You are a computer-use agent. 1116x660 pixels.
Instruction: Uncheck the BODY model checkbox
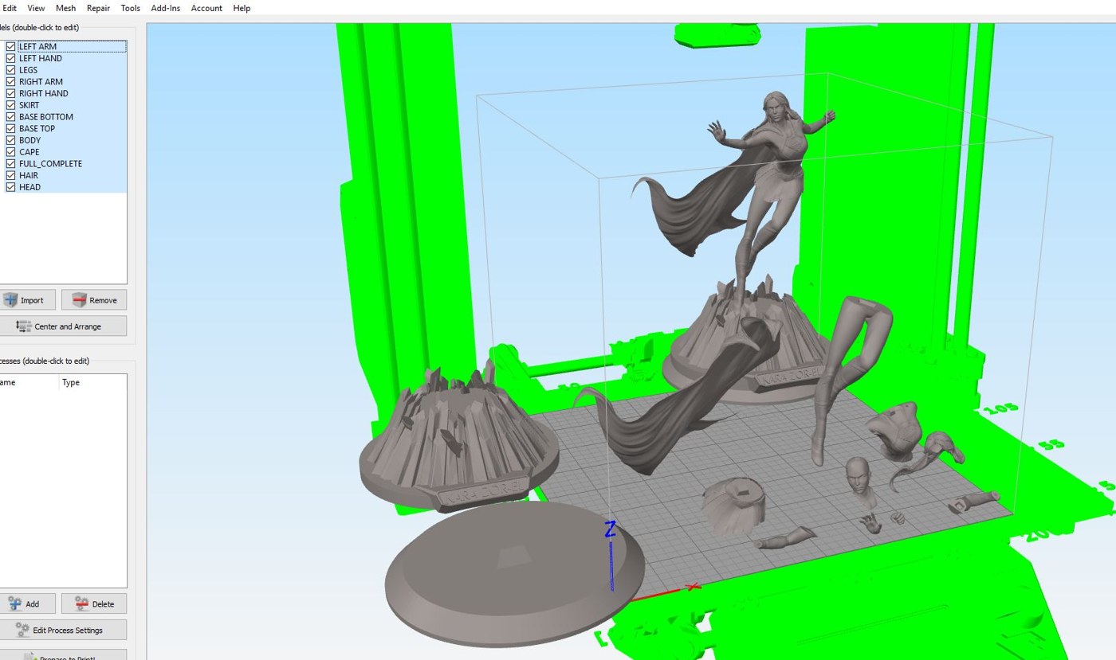click(x=10, y=140)
